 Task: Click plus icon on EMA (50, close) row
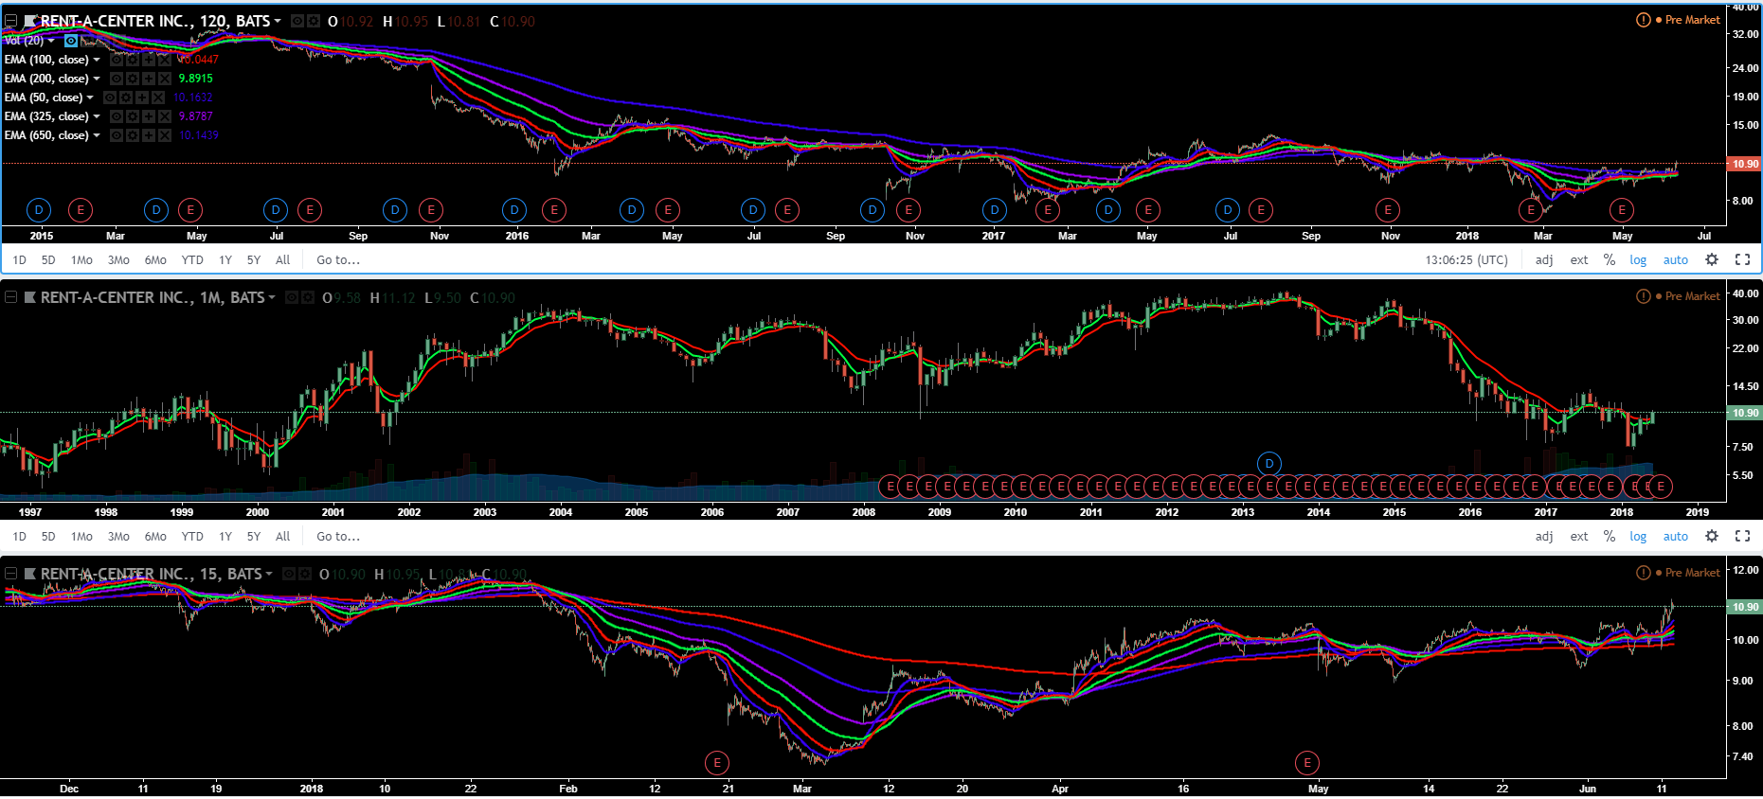[142, 98]
